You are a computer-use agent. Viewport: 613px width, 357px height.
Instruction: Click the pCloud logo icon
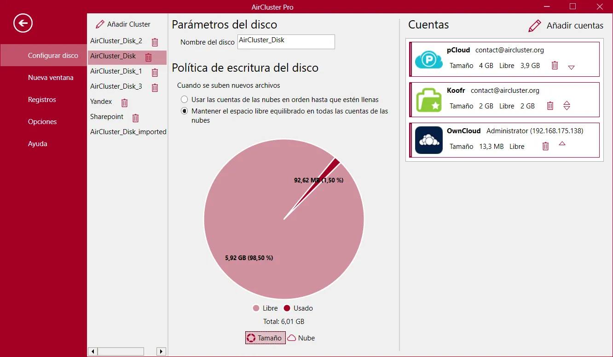pos(429,59)
